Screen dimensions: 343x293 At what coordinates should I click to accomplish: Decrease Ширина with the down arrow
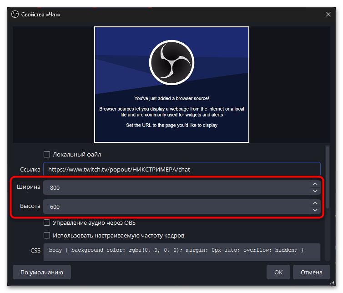tap(315, 191)
